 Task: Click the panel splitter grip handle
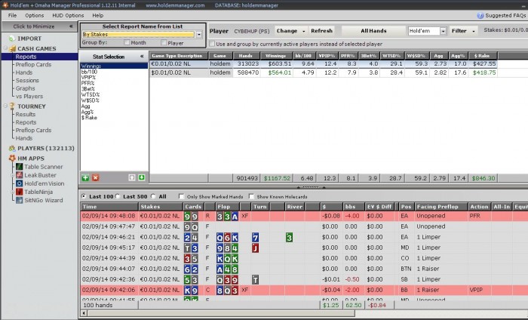pos(311,187)
